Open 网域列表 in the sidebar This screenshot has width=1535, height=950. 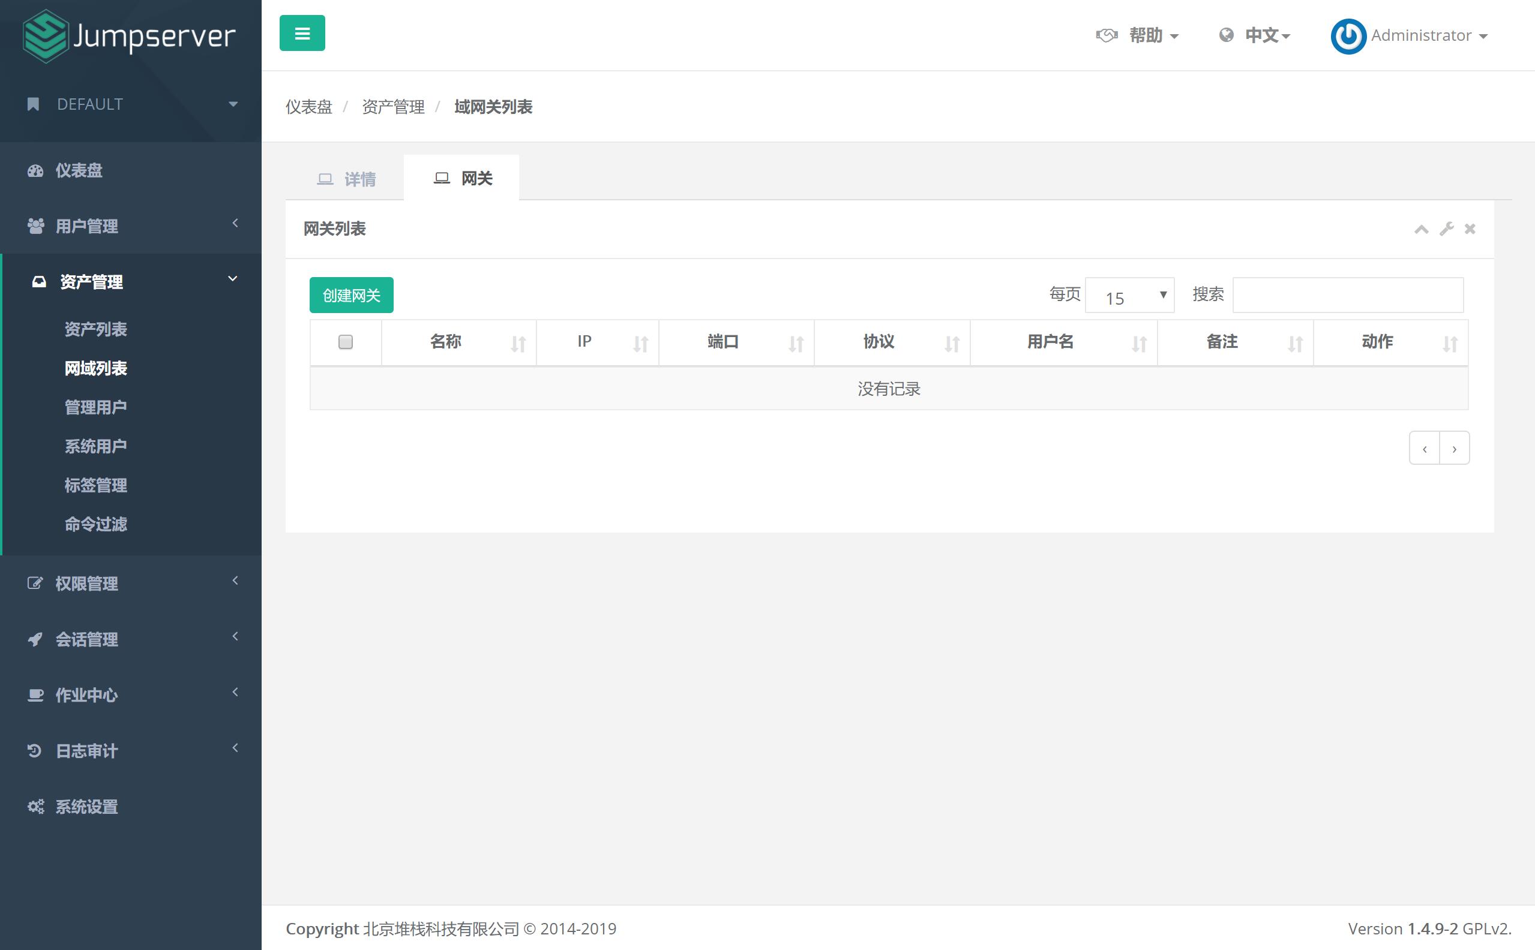(95, 368)
